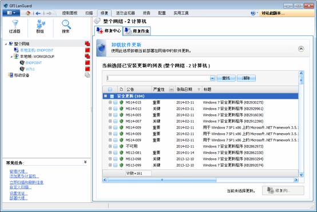Tick the checkbox for MS14-005 row
The height and width of the screenshot is (212, 317).
(x=115, y=115)
